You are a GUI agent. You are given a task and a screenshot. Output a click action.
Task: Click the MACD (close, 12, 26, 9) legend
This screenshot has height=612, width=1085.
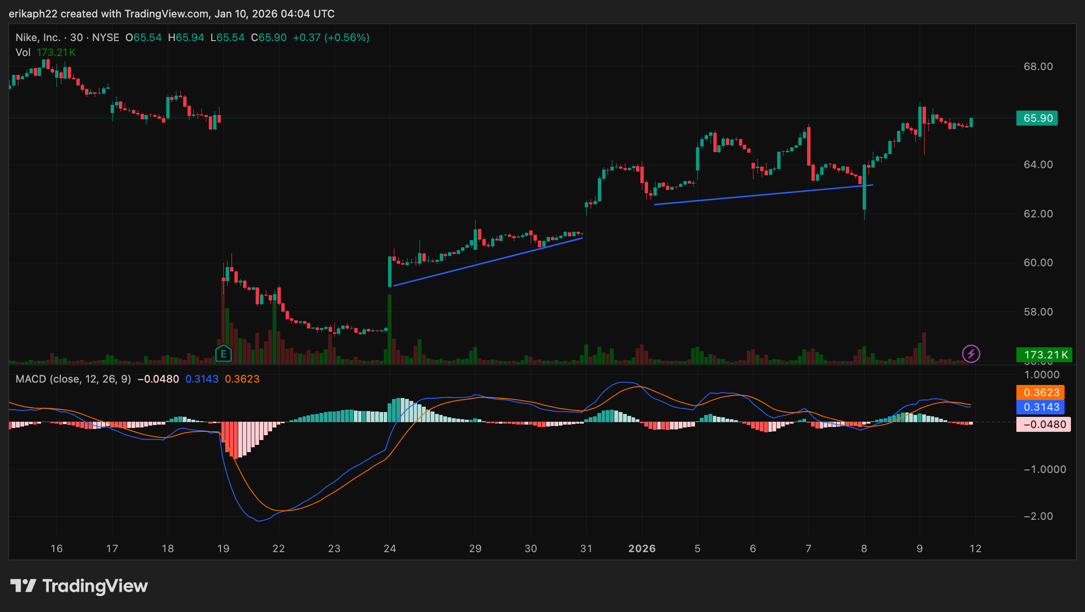pos(73,379)
